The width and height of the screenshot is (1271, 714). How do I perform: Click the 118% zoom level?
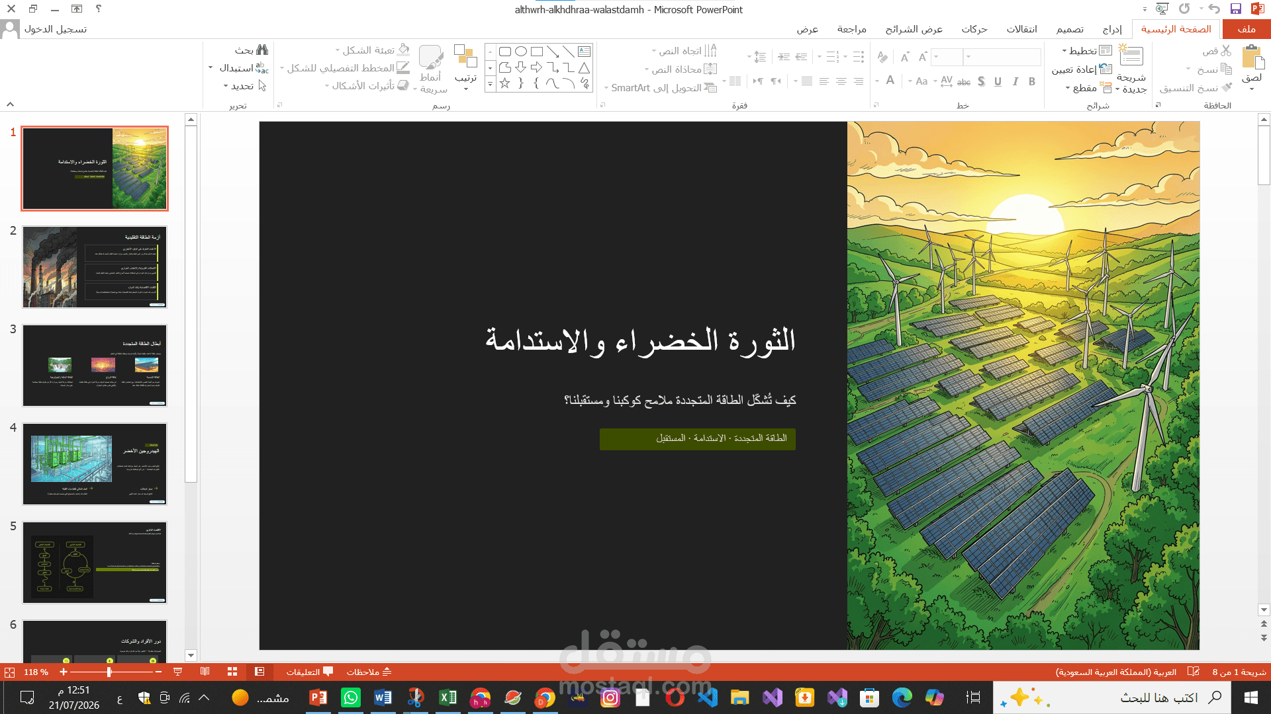36,672
